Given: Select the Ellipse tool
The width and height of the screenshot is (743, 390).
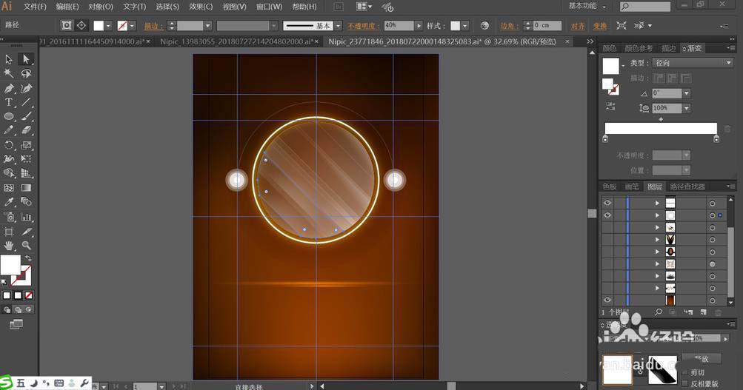Looking at the screenshot, I should pyautogui.click(x=9, y=116).
